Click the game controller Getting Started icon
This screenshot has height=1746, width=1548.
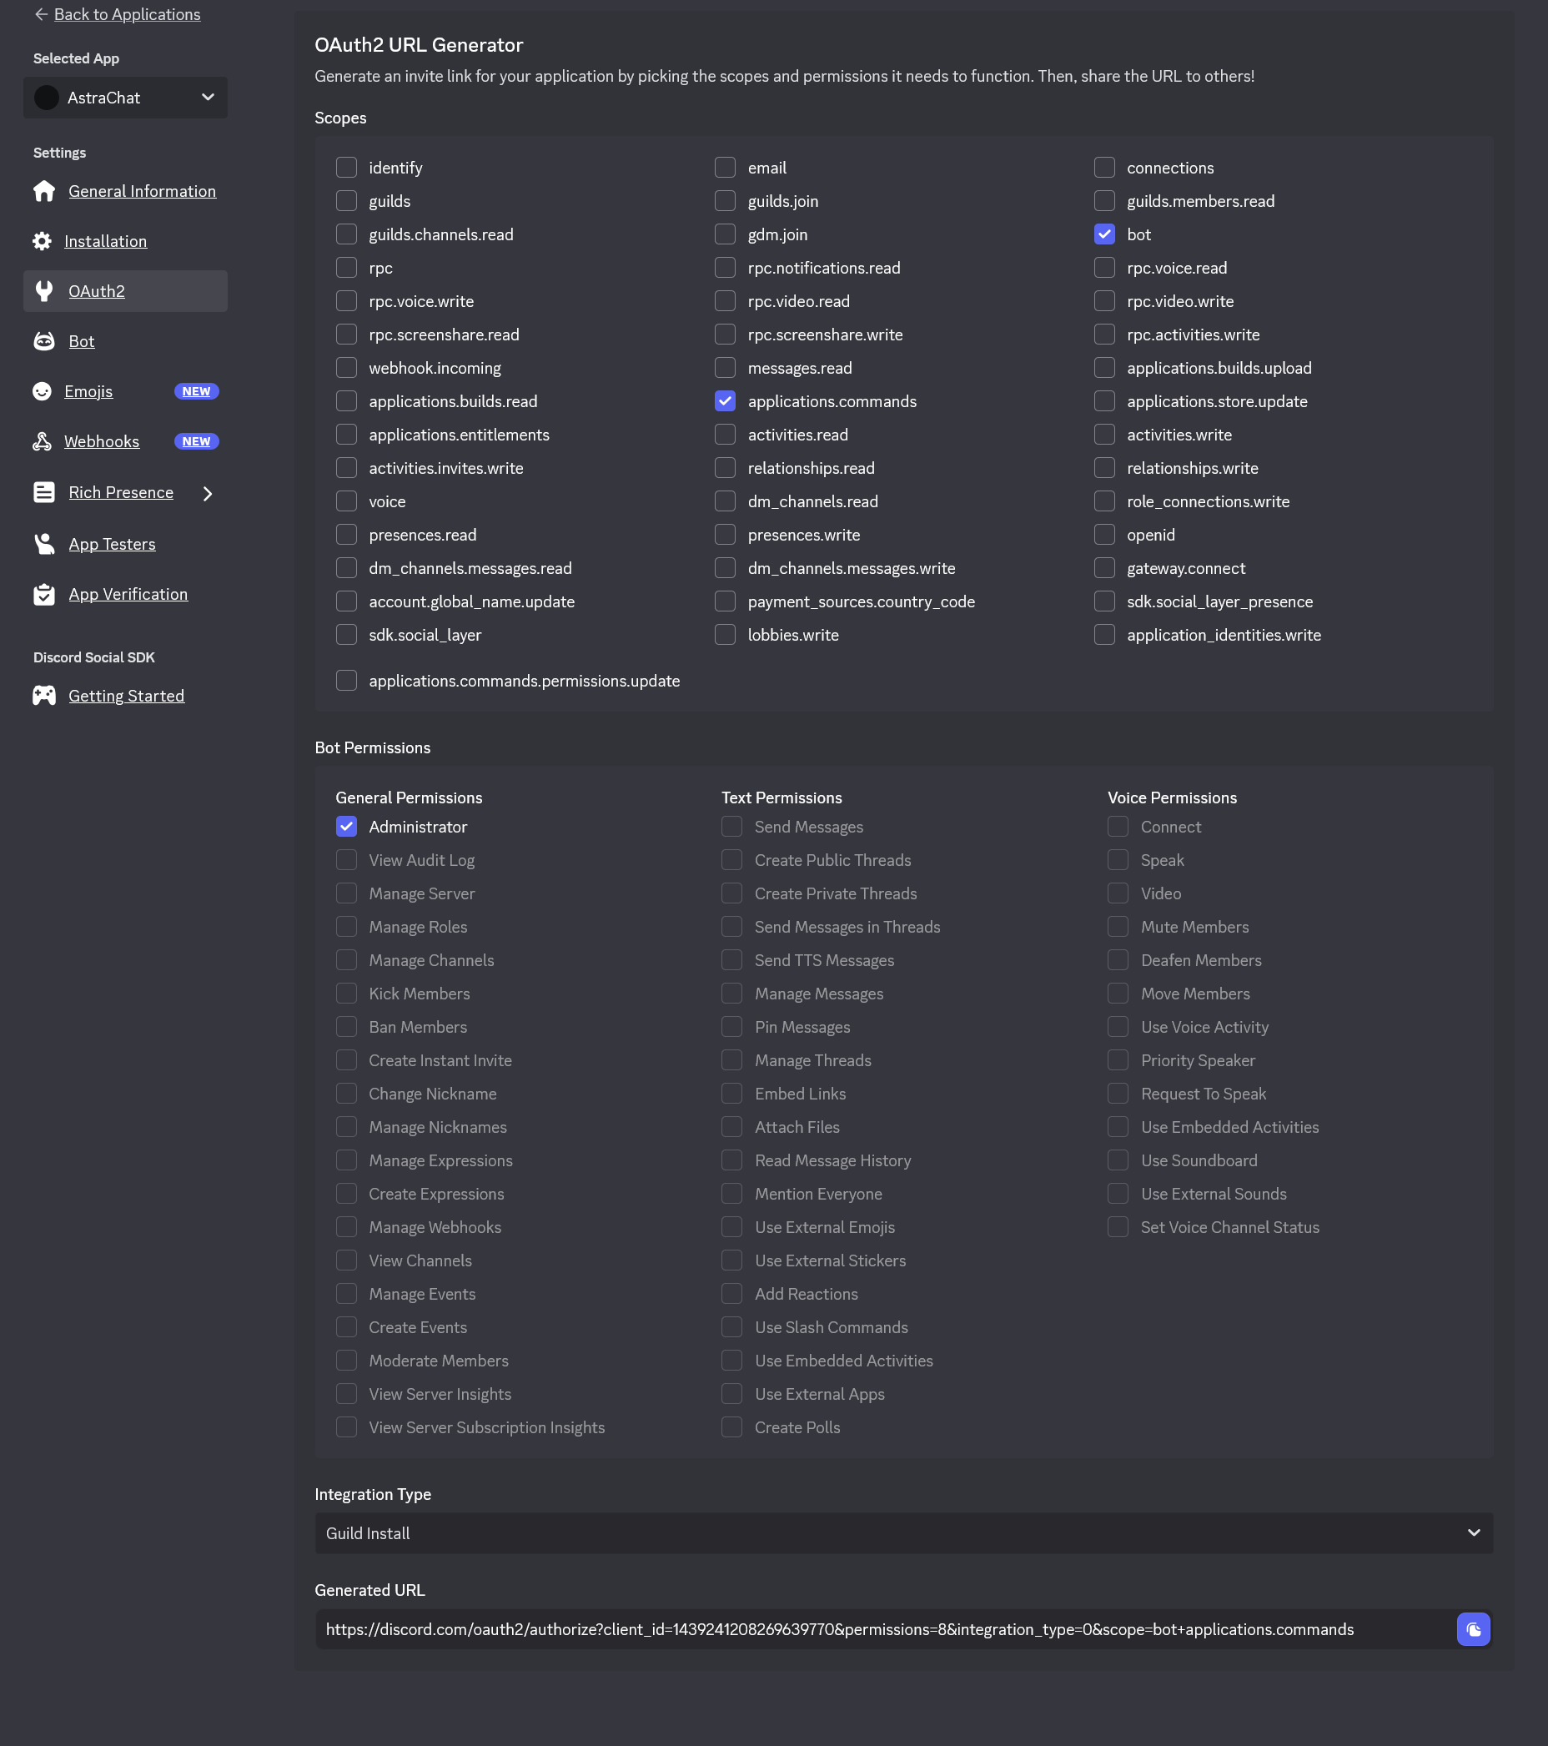pyautogui.click(x=44, y=697)
